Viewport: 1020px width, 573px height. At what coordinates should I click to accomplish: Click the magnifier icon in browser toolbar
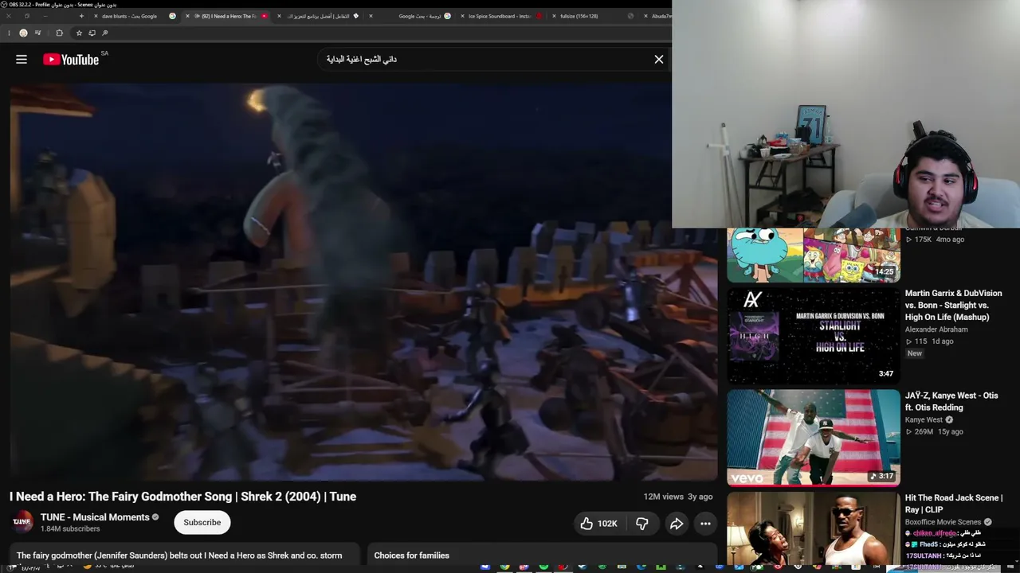click(104, 33)
